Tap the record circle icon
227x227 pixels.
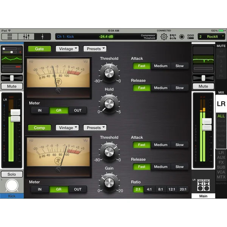182,37
